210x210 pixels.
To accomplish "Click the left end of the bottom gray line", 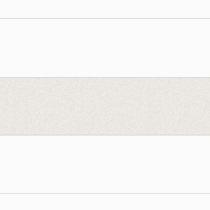I will tap(1, 194).
